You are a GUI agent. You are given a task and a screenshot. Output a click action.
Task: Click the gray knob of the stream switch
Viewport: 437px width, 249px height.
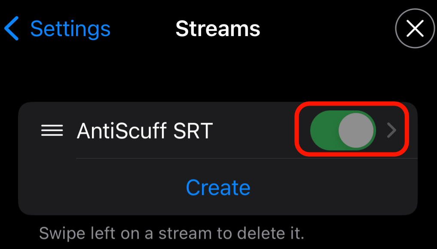356,131
